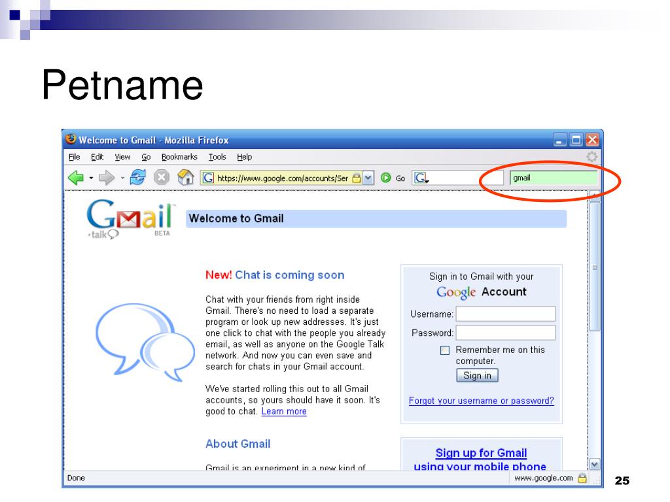Viewport: 670px width, 502px height.
Task: Open the File menu
Action: click(75, 157)
